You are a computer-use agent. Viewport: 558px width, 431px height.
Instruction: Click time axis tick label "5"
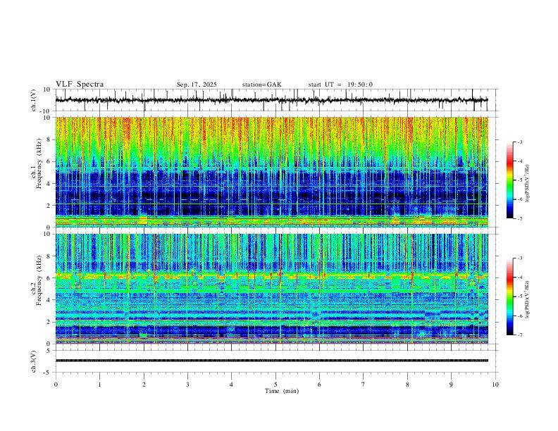275,385
